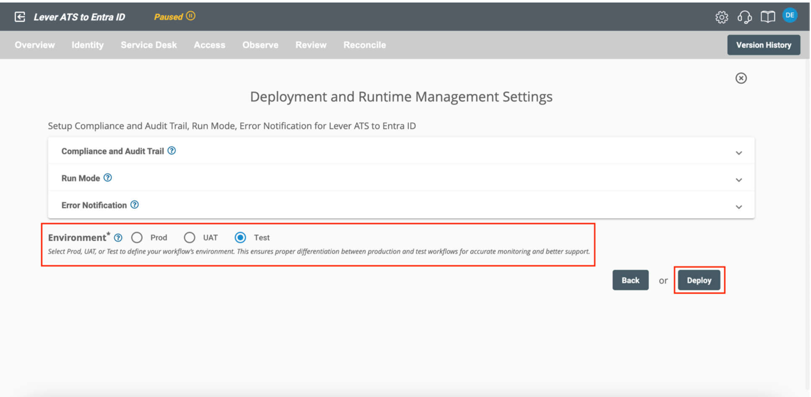Open the documentation book icon
This screenshot has width=811, height=397.
tap(767, 17)
